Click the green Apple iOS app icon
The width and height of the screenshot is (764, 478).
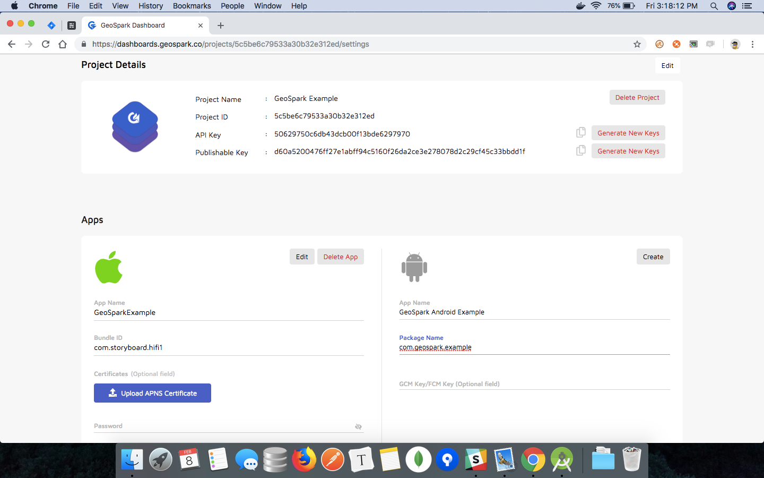(109, 267)
